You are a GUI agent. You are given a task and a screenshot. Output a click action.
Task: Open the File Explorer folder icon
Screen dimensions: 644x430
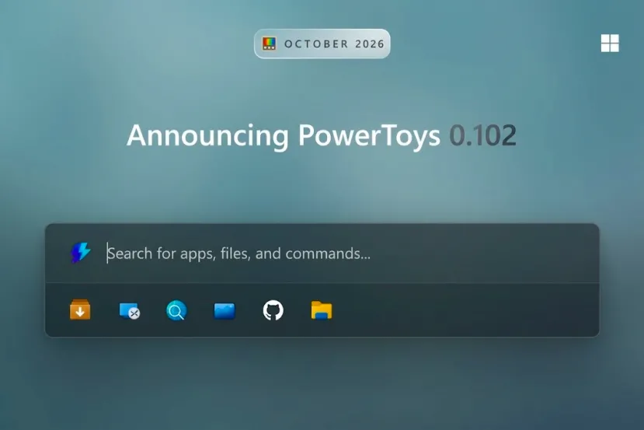click(322, 310)
